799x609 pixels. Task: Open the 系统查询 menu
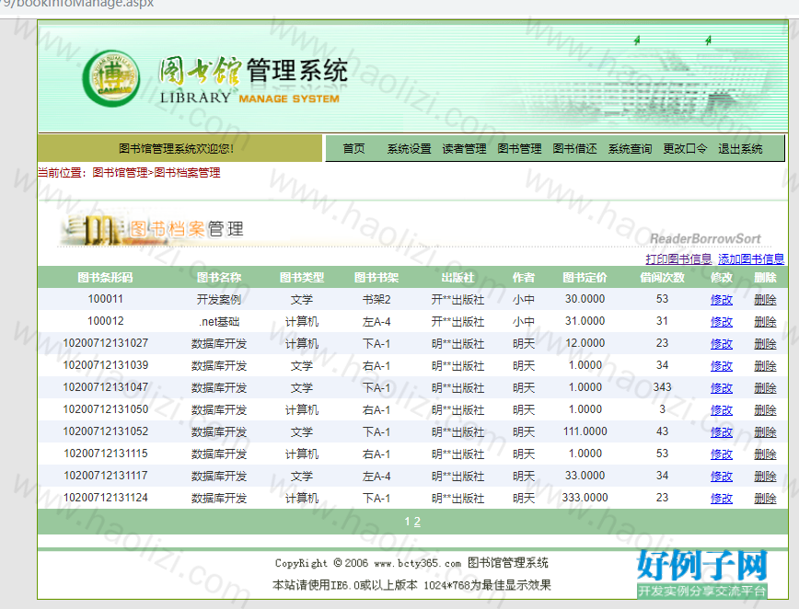coord(630,149)
